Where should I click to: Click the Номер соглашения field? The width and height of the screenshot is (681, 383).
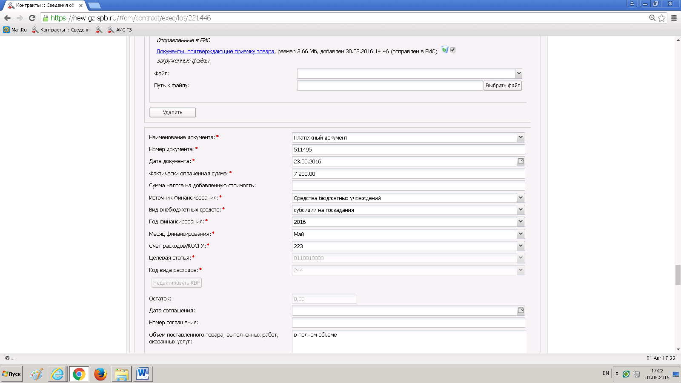[x=408, y=323]
